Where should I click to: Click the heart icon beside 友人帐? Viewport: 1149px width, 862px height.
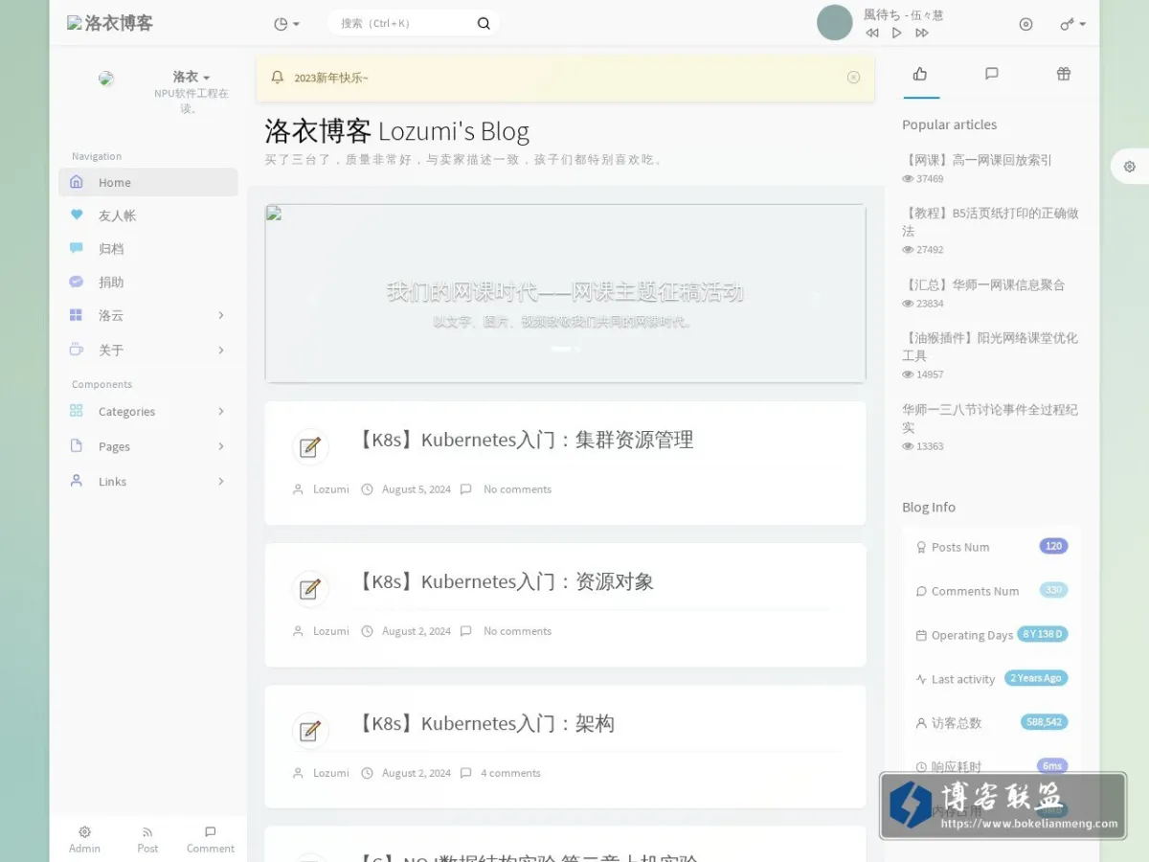tap(77, 215)
